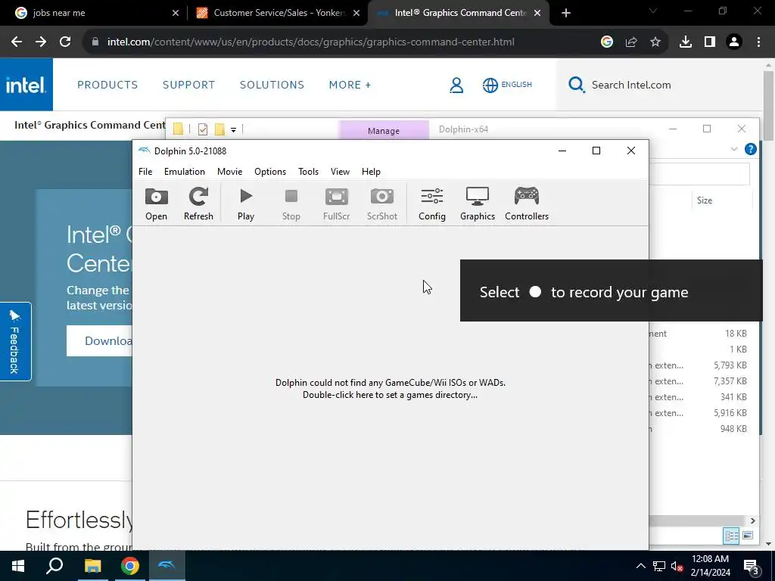Sort by Size column in Explorer
The image size is (775, 581).
click(705, 200)
